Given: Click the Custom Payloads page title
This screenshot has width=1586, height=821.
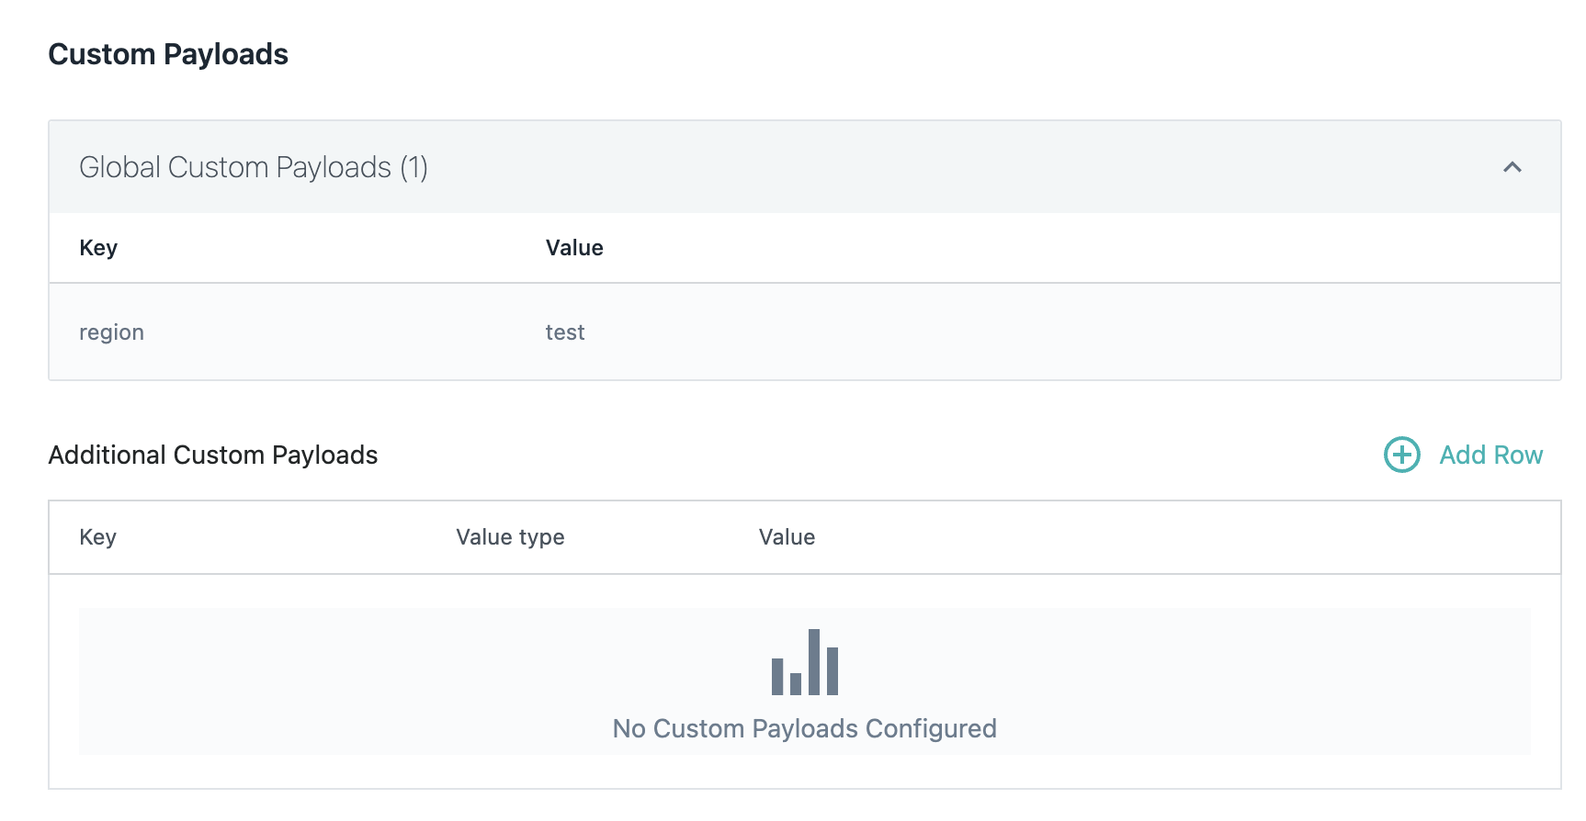Looking at the screenshot, I should [168, 54].
